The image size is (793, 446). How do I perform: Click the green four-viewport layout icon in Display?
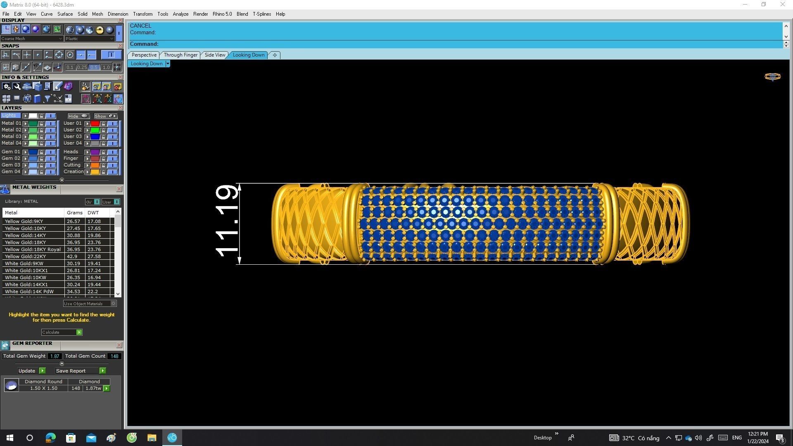coord(57,29)
